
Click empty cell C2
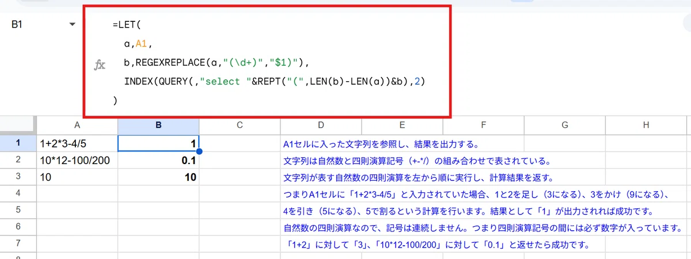(240, 160)
